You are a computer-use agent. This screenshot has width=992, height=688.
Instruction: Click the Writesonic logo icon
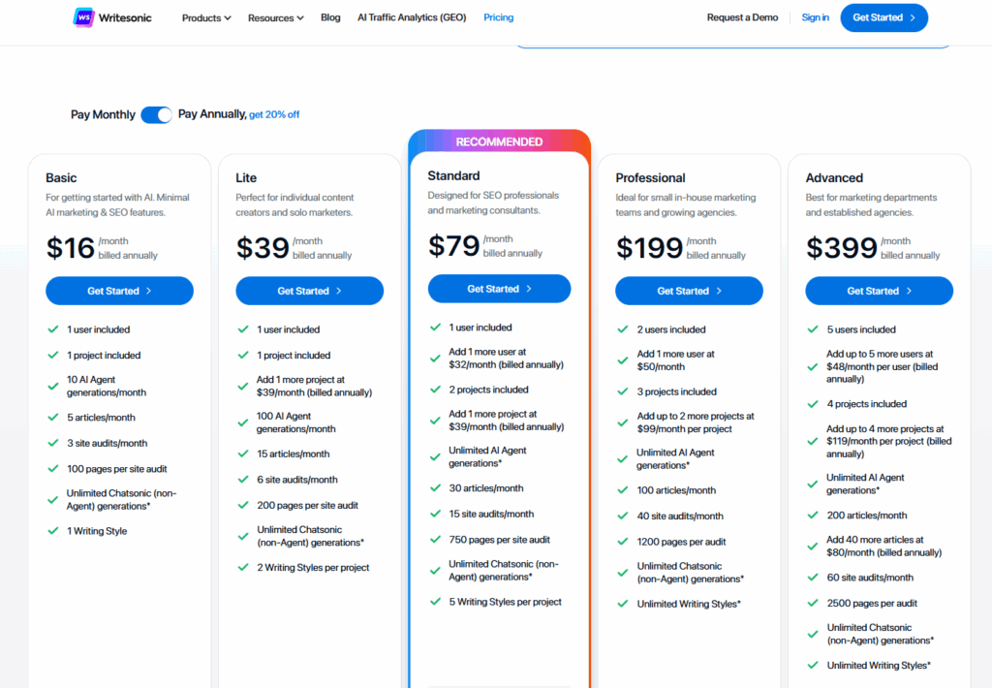click(84, 17)
